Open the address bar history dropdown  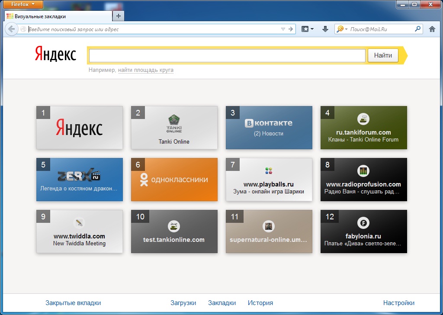283,29
